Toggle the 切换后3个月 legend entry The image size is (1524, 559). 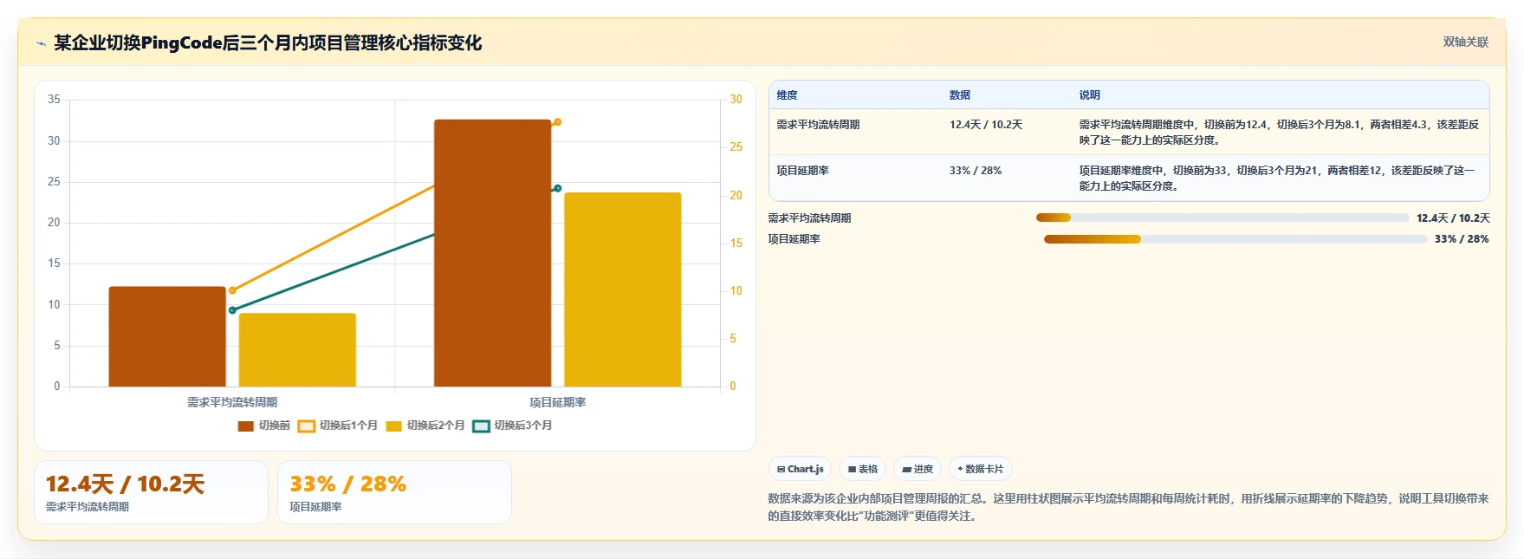pos(512,426)
